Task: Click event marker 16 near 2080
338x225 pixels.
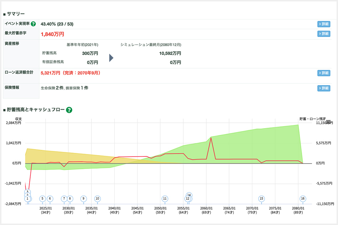Action: (x=303, y=199)
